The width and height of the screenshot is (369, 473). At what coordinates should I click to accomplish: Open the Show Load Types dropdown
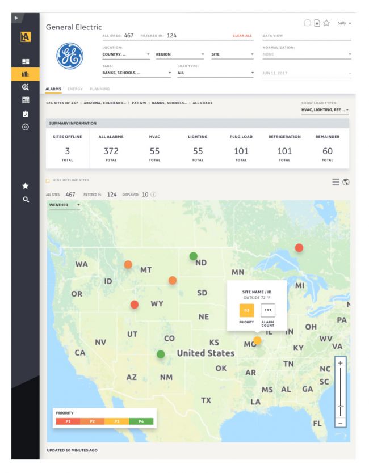[326, 109]
